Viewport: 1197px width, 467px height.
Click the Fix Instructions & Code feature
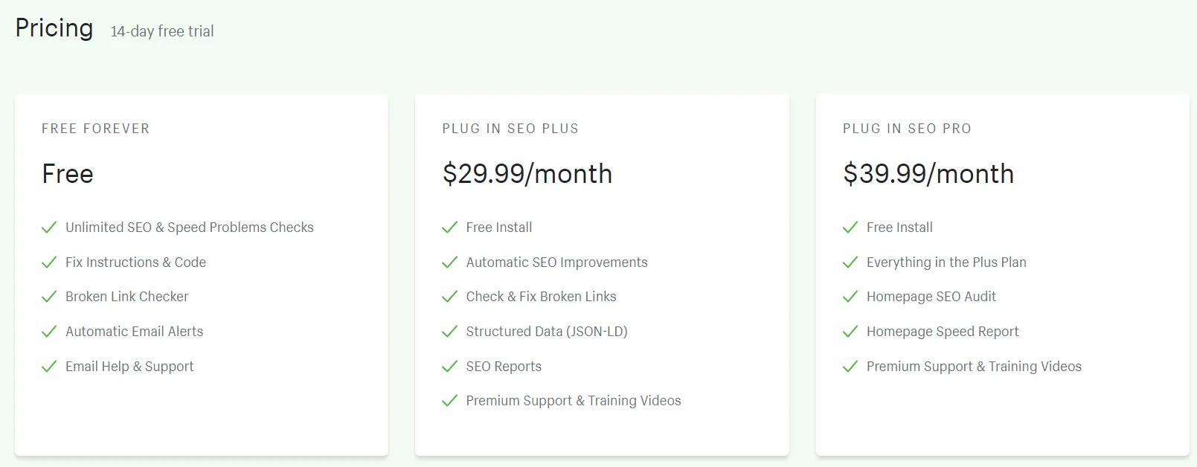[x=135, y=263]
